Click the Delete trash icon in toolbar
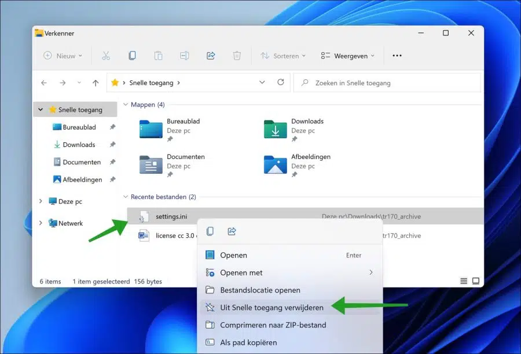This screenshot has width=521, height=354. (x=237, y=56)
